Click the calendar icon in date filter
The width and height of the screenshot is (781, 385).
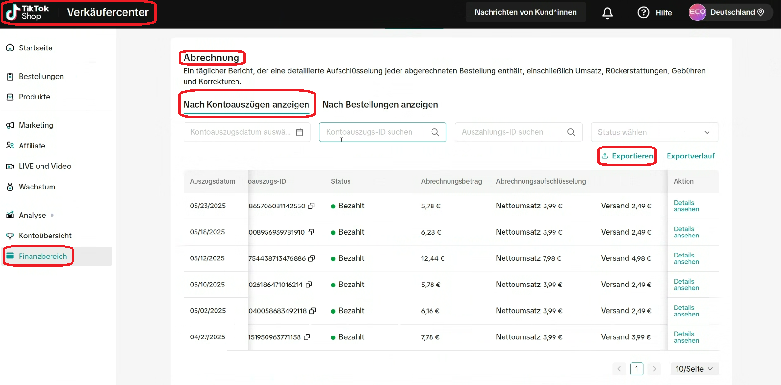point(299,132)
